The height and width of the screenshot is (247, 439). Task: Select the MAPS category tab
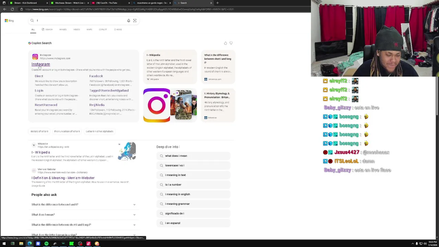click(x=89, y=30)
